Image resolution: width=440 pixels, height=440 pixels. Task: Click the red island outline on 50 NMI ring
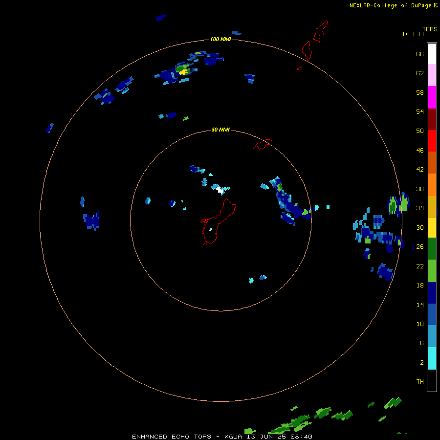[x=263, y=144]
